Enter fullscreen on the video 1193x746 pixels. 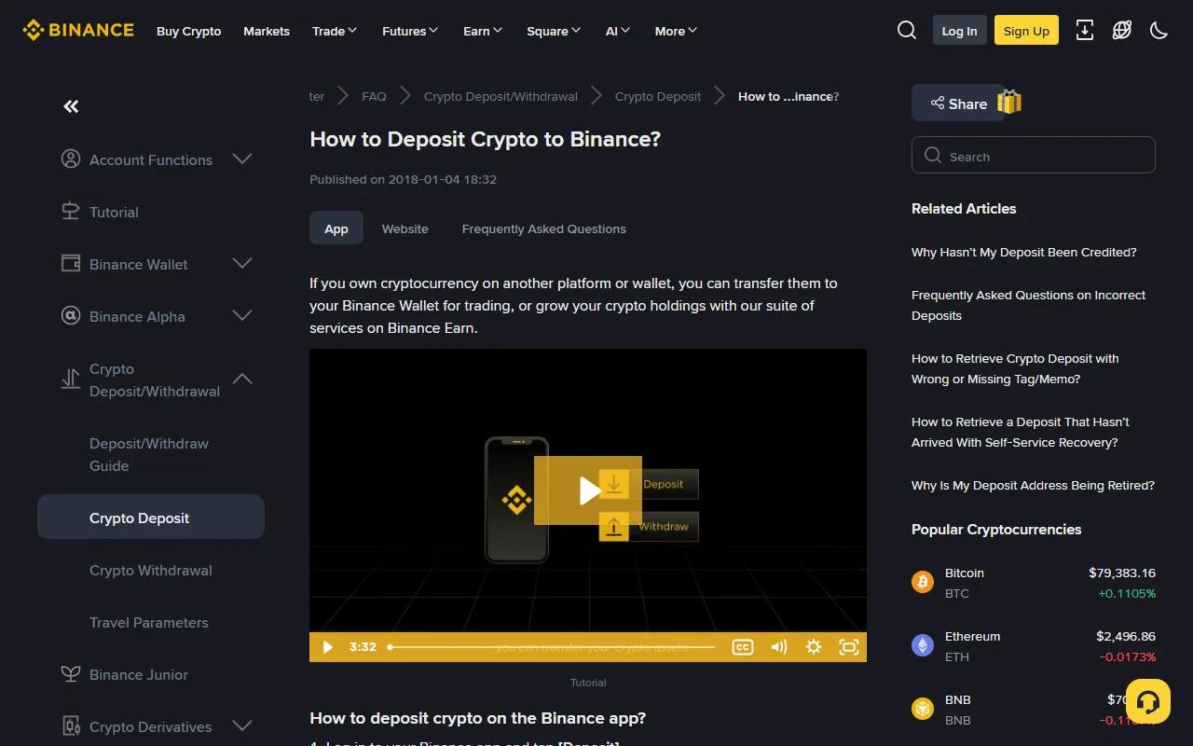coord(849,647)
